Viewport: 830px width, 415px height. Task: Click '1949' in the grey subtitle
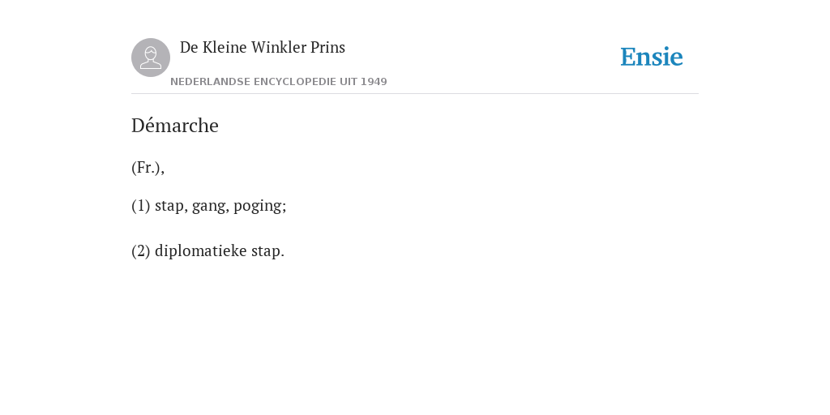point(374,82)
